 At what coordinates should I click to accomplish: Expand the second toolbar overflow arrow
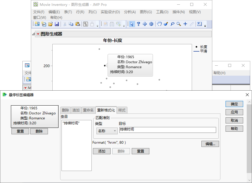[x=124, y=26]
